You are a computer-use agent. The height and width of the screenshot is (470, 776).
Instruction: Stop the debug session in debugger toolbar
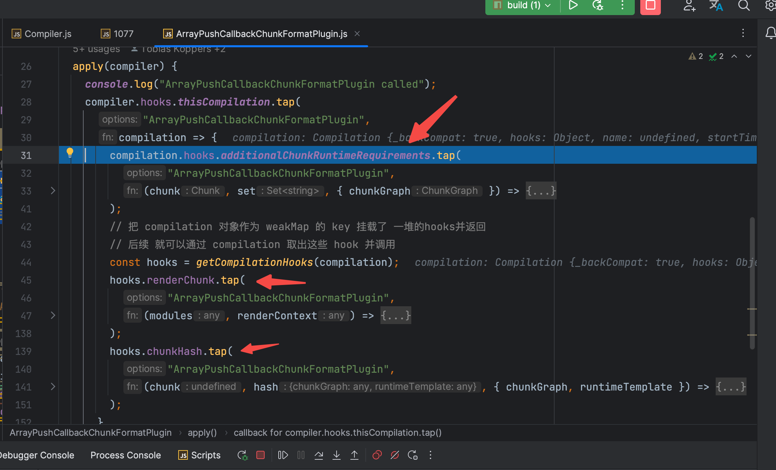click(x=260, y=455)
